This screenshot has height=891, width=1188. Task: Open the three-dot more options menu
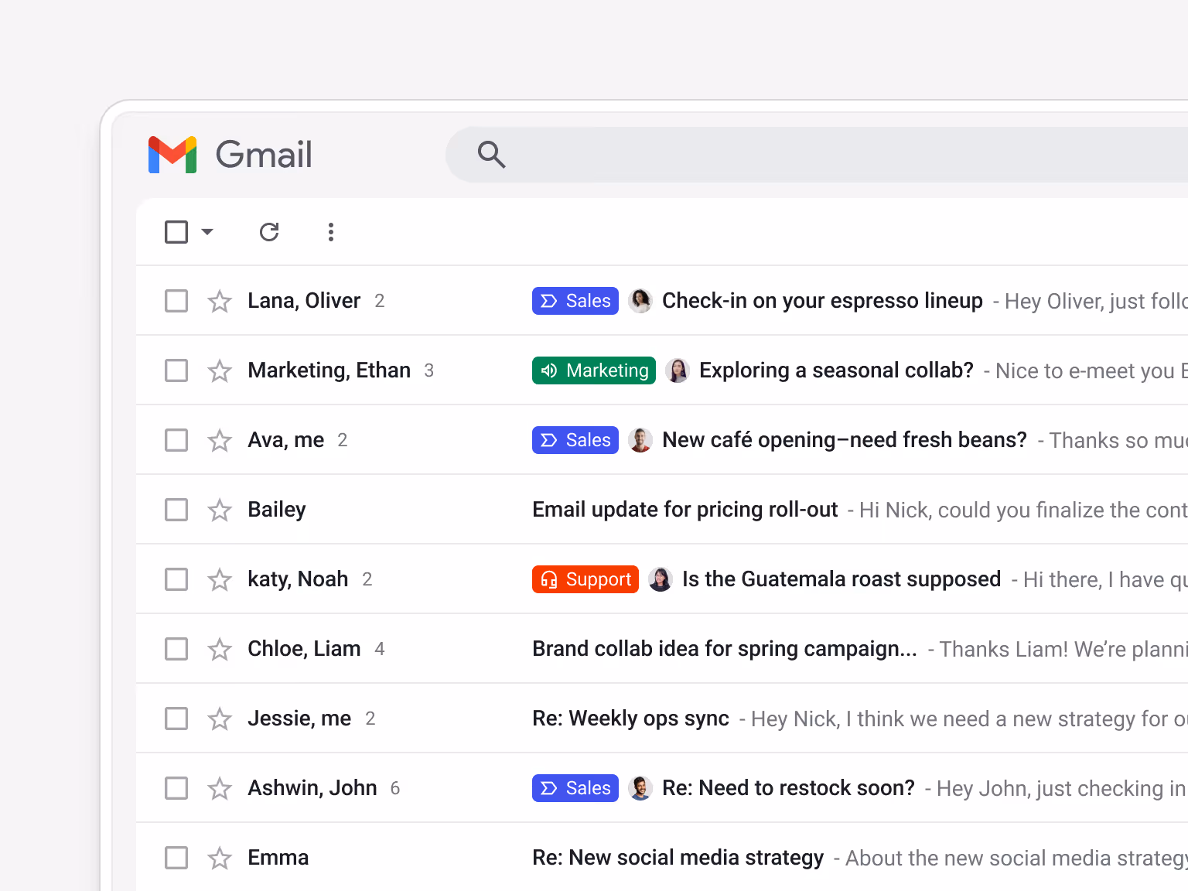click(x=331, y=232)
